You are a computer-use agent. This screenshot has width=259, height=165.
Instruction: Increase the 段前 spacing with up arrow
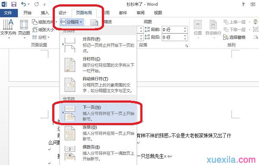click(185, 28)
